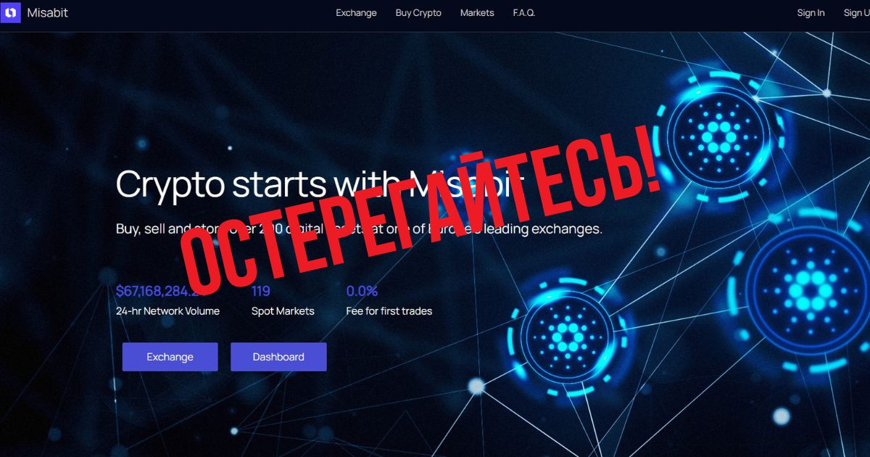870x457 pixels.
Task: Click the Misabit brand name in header
Action: [47, 13]
